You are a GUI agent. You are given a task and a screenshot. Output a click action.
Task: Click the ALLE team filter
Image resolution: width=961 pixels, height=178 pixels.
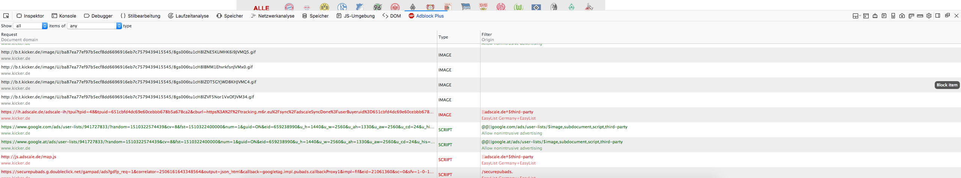coord(261,8)
